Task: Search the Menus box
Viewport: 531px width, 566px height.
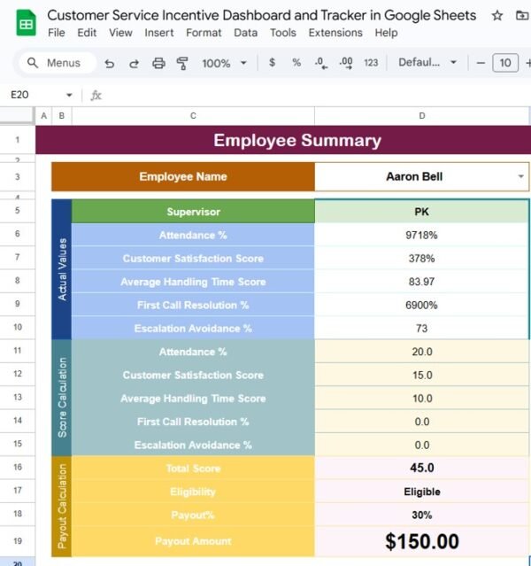Action: pyautogui.click(x=58, y=63)
